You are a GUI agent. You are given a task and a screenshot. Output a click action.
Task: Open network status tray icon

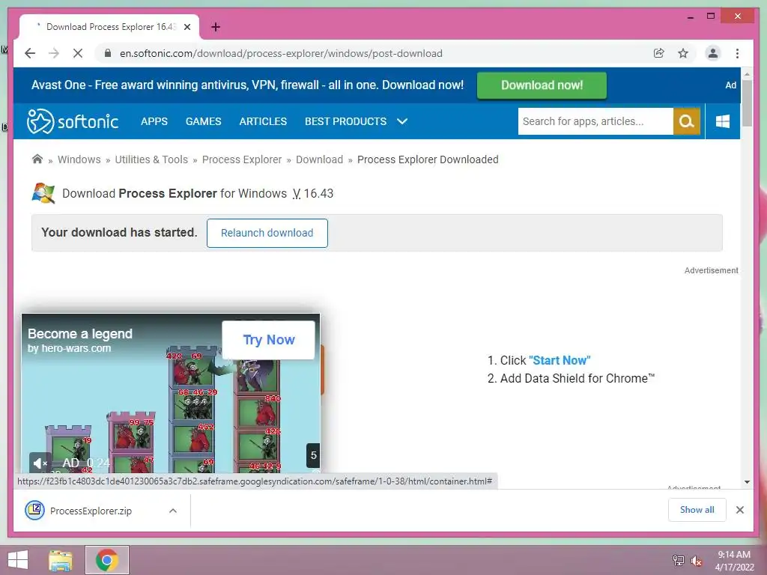(x=678, y=560)
